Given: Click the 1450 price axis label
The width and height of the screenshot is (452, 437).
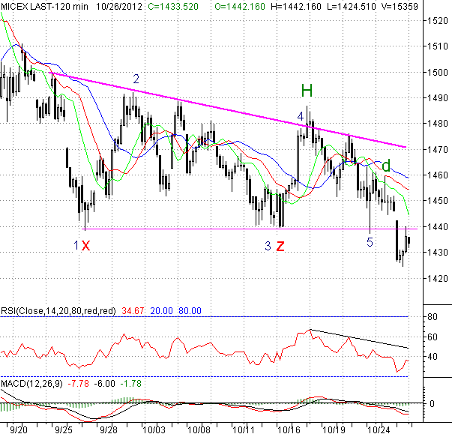Looking at the screenshot, I should (x=438, y=201).
